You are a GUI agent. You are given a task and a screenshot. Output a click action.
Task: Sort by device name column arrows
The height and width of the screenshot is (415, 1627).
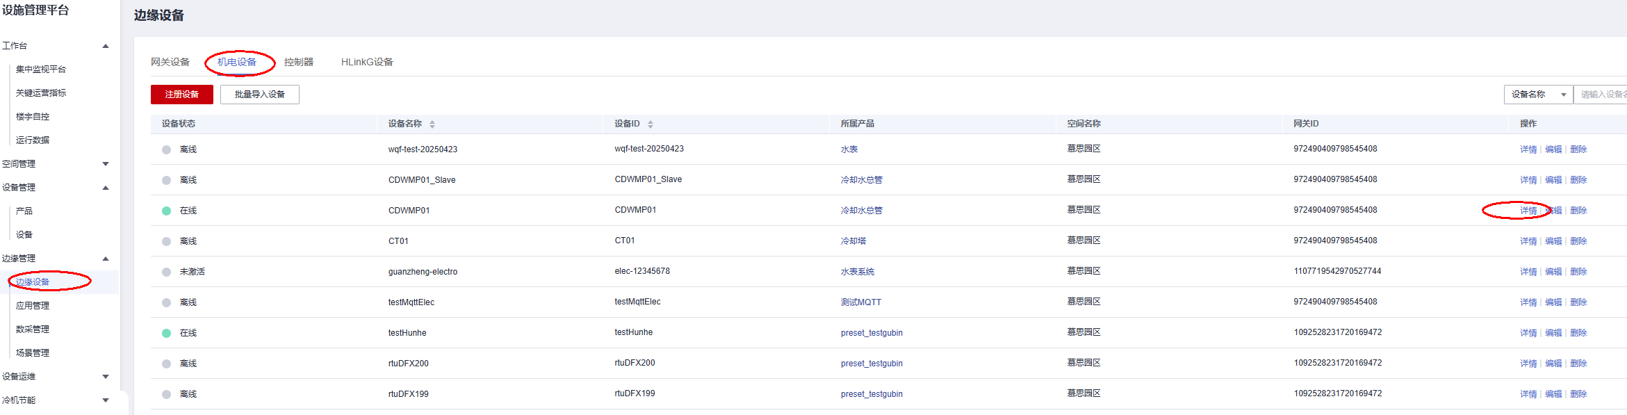pyautogui.click(x=432, y=124)
